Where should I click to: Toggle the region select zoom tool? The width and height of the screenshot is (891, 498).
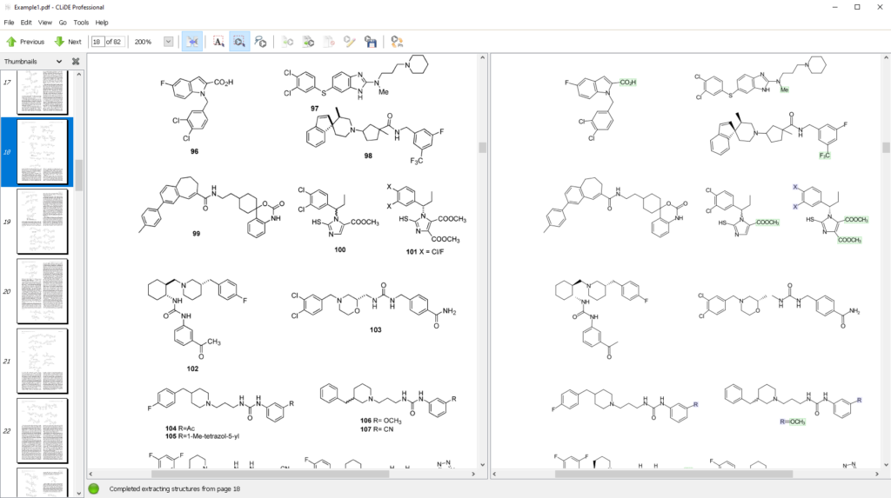coord(239,42)
